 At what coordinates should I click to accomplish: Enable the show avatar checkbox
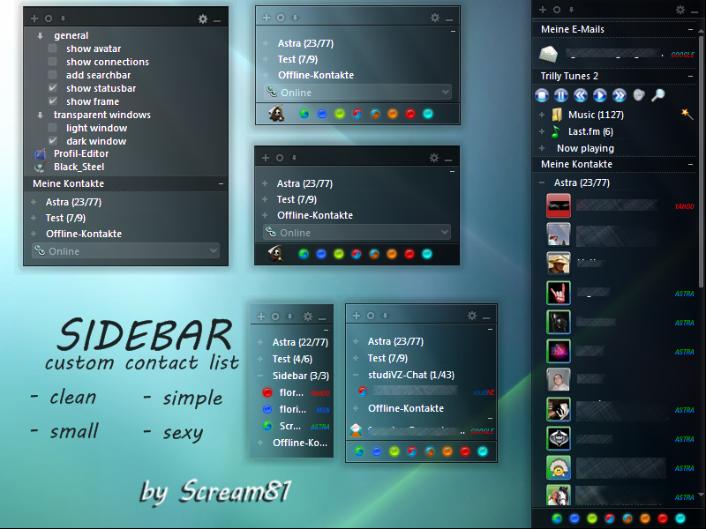(53, 48)
